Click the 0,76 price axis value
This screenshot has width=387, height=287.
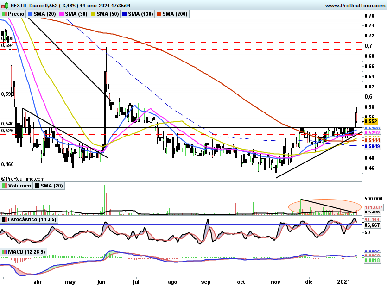click(x=369, y=16)
